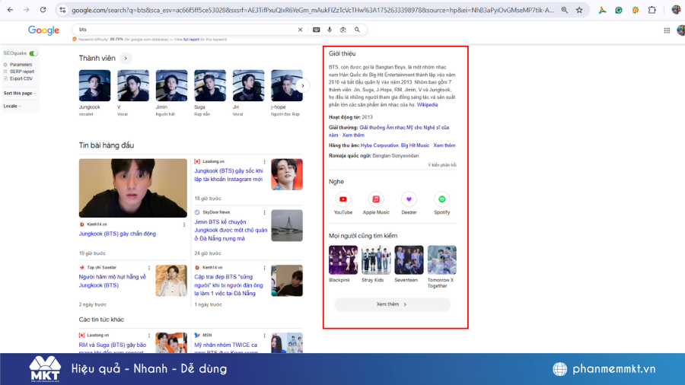Select Export CSV in SEOquake panel
The height and width of the screenshot is (385, 685).
click(x=21, y=78)
